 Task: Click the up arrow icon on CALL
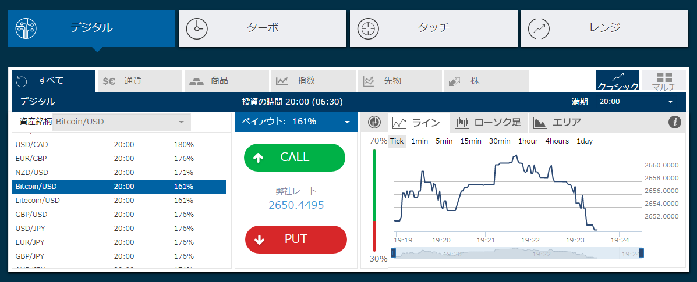tap(259, 158)
